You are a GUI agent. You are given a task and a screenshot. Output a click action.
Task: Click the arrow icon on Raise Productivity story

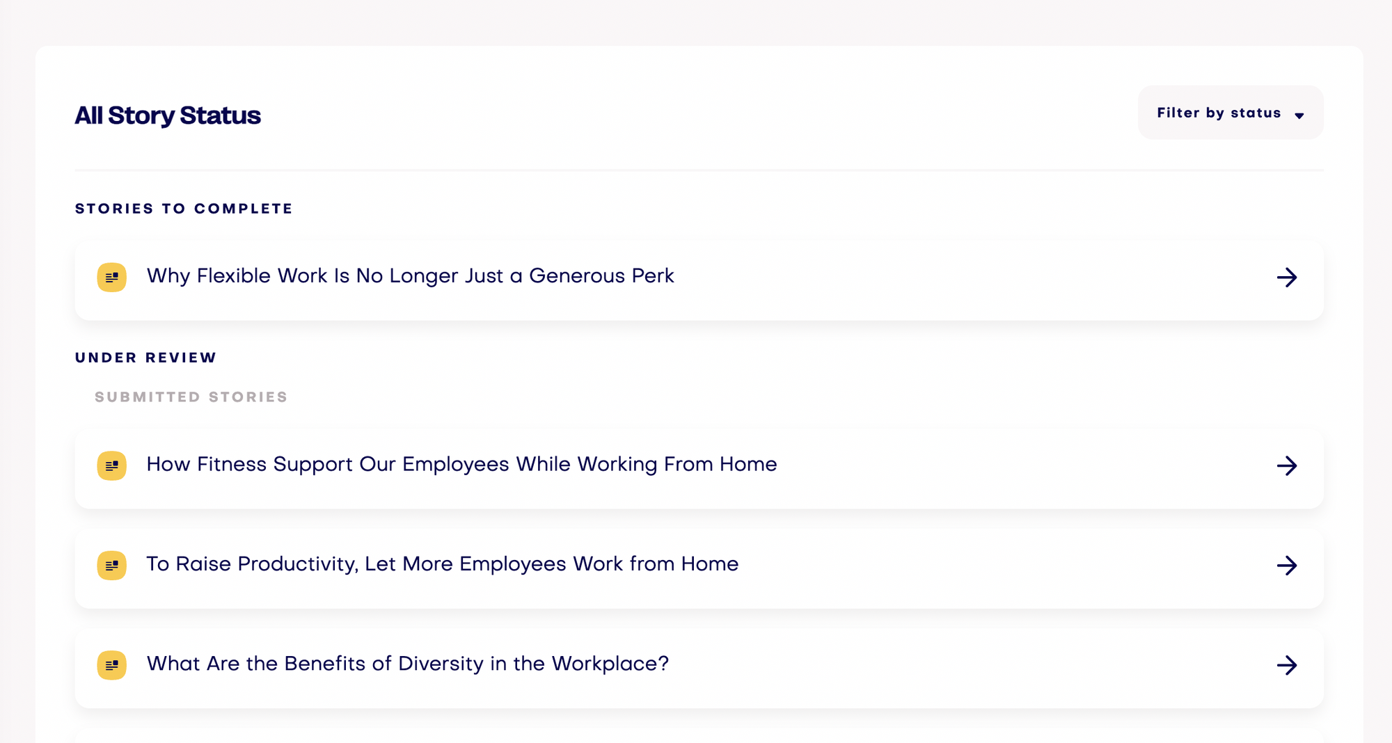(x=1287, y=565)
